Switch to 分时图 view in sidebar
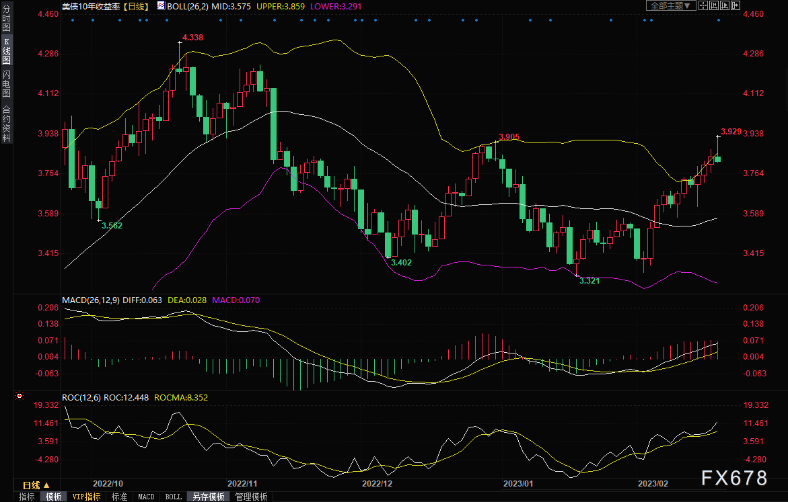788x502 pixels. tap(7, 19)
